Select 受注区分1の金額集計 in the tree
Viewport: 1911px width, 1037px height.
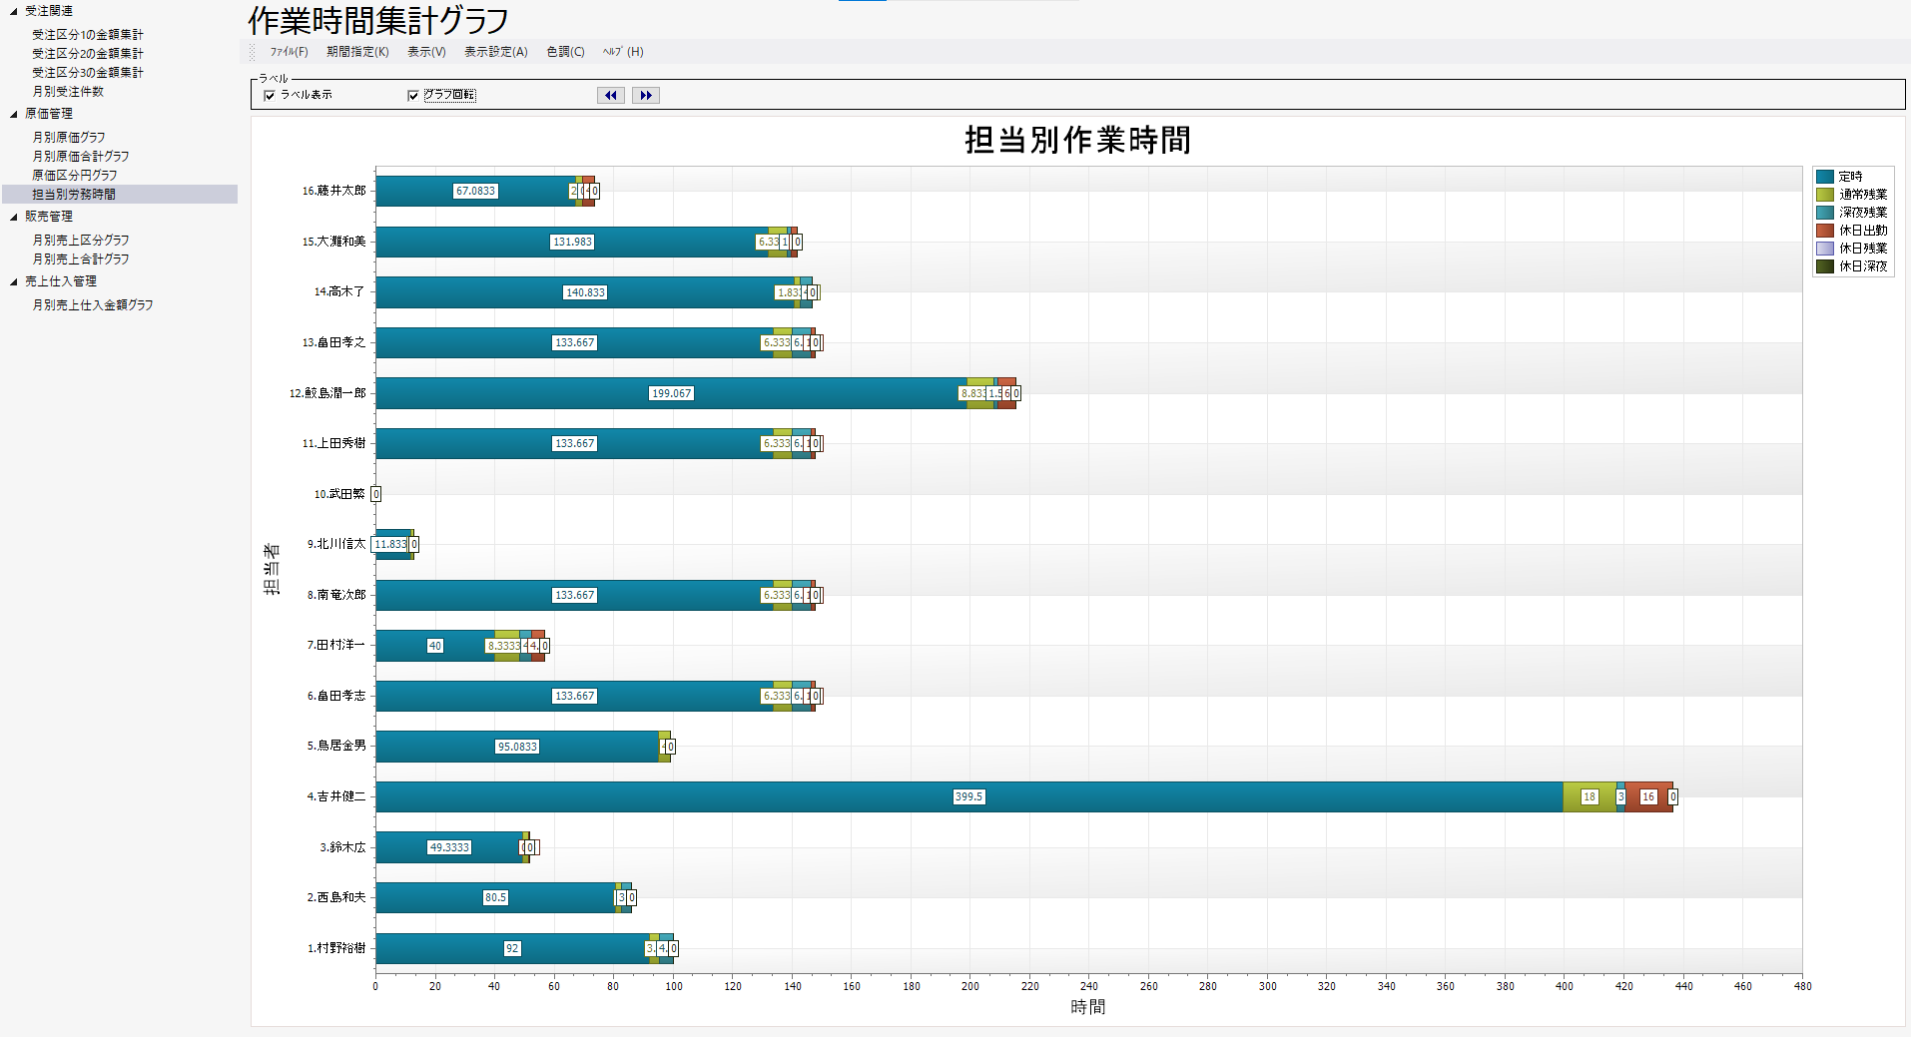(x=88, y=35)
